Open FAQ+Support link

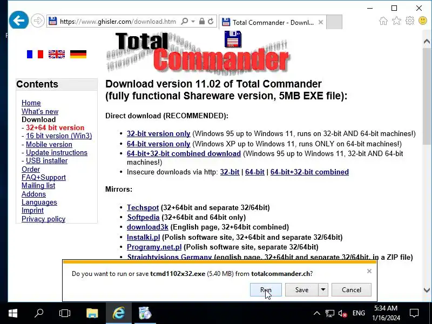(x=44, y=178)
